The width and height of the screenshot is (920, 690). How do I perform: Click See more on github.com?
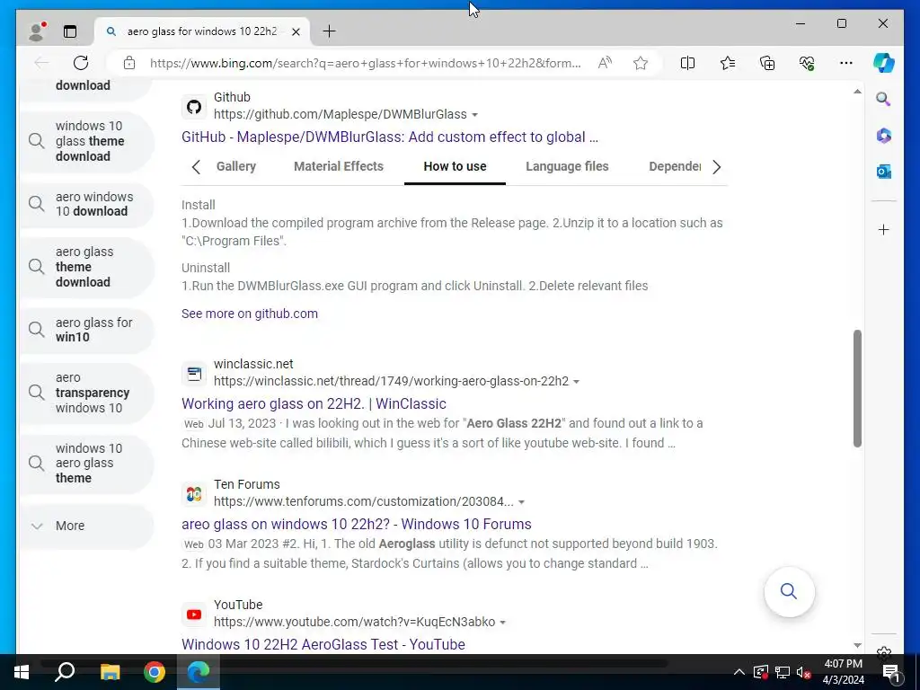250,314
